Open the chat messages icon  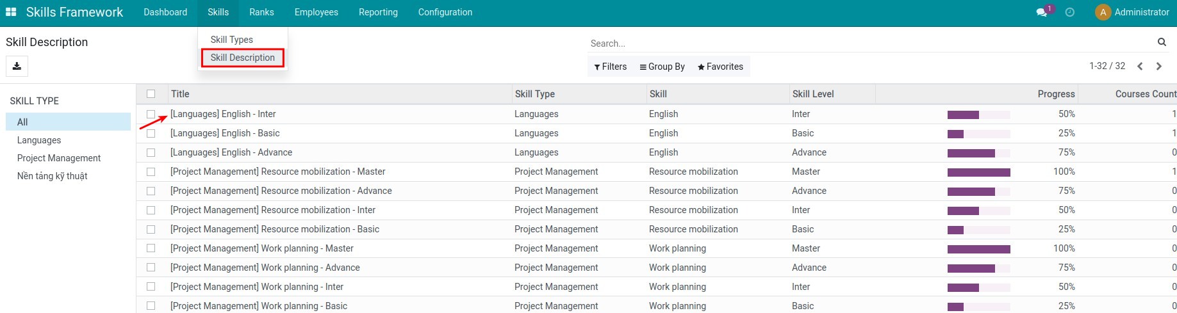pos(1042,12)
